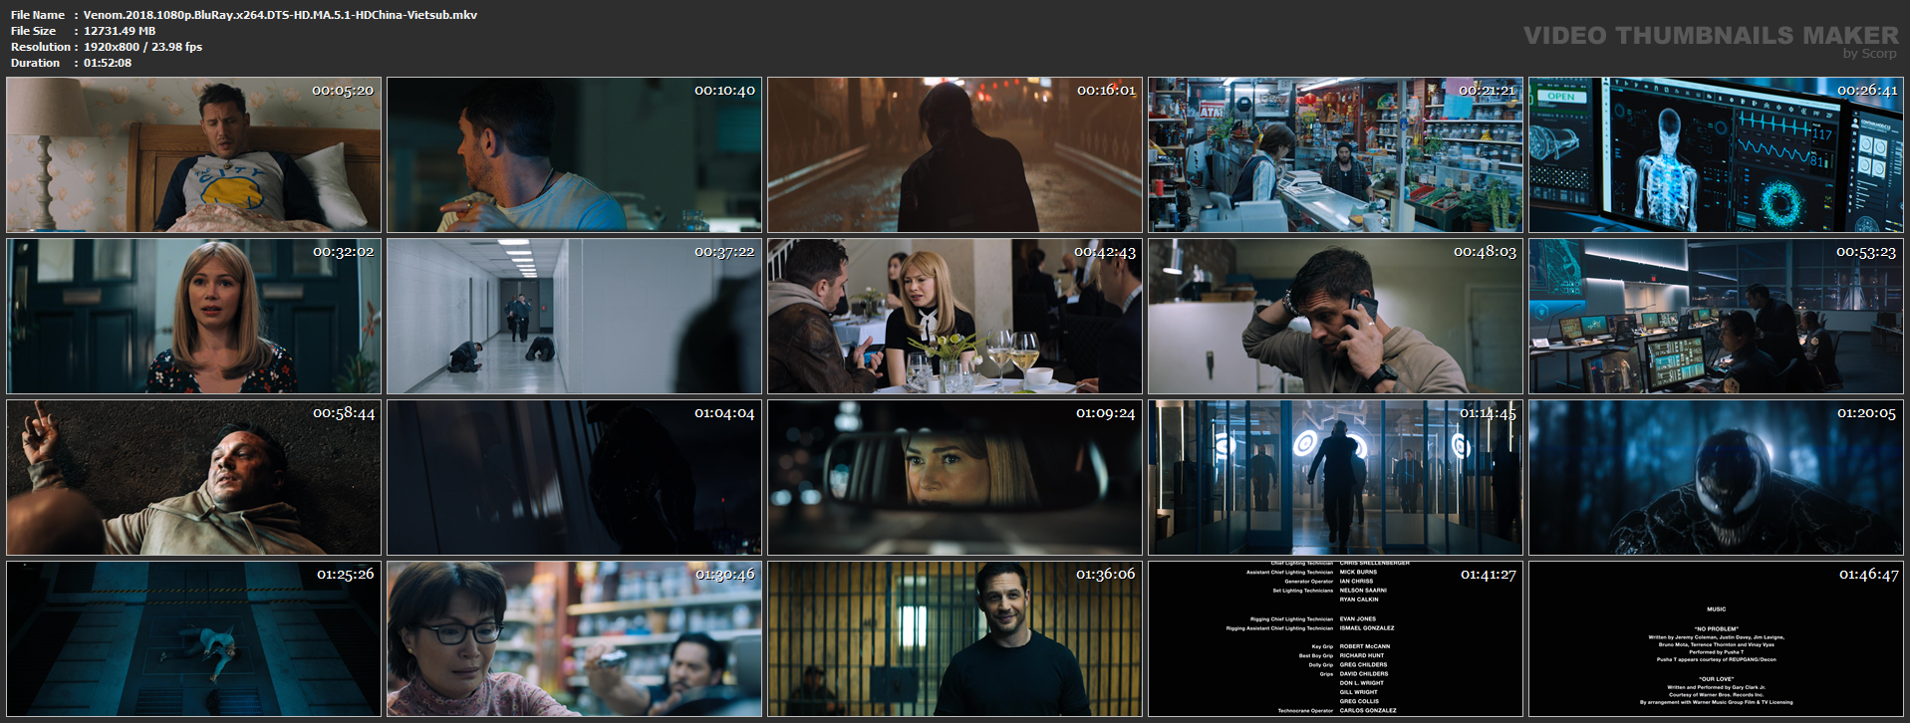Click the File Name label
Screen dimensions: 1910x723
point(38,15)
